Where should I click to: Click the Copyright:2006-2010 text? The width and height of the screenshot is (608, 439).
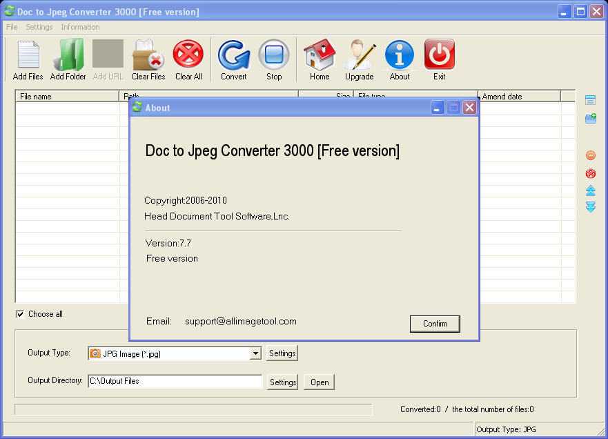click(186, 200)
